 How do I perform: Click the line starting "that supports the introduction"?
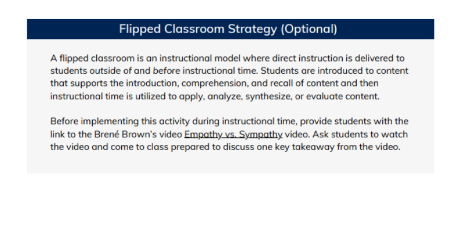214,84
